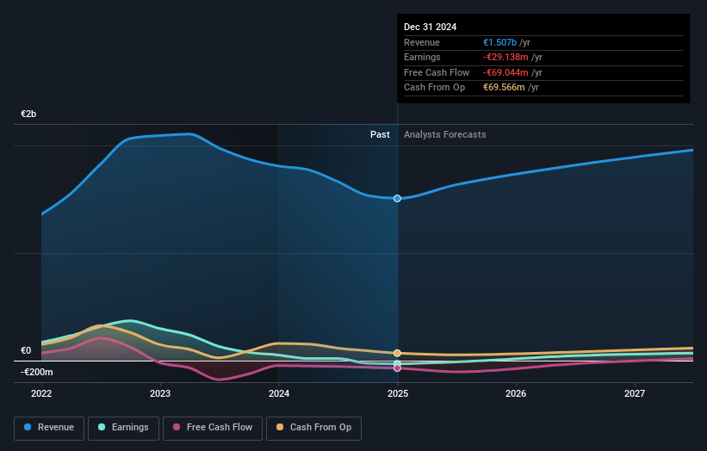
Task: Click the 2023 x-axis label
Action: click(160, 394)
